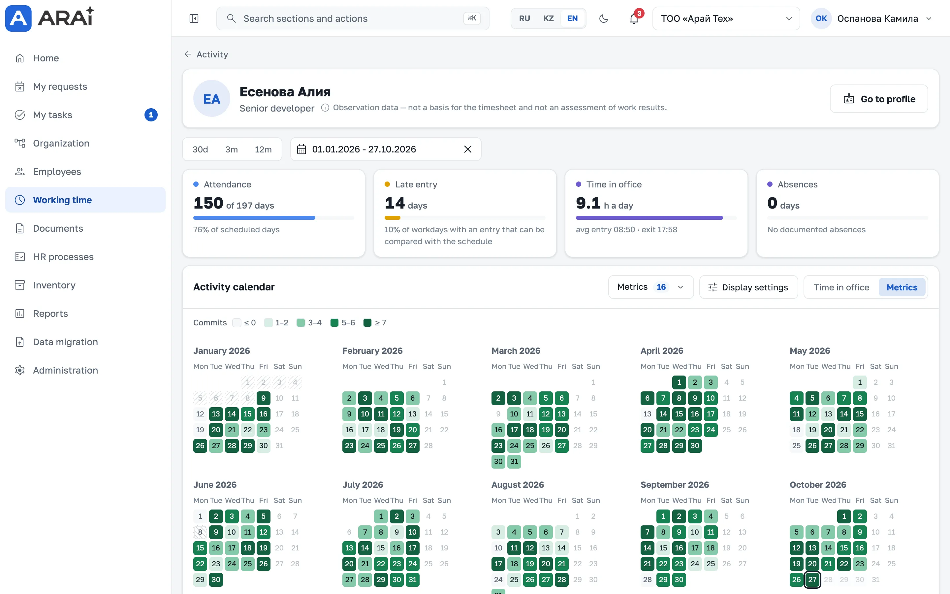Click the Attendance progress bar
The width and height of the screenshot is (950, 594).
273,218
